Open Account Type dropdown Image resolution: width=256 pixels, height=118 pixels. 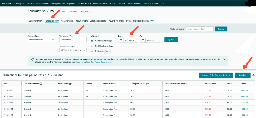[x=41, y=40]
